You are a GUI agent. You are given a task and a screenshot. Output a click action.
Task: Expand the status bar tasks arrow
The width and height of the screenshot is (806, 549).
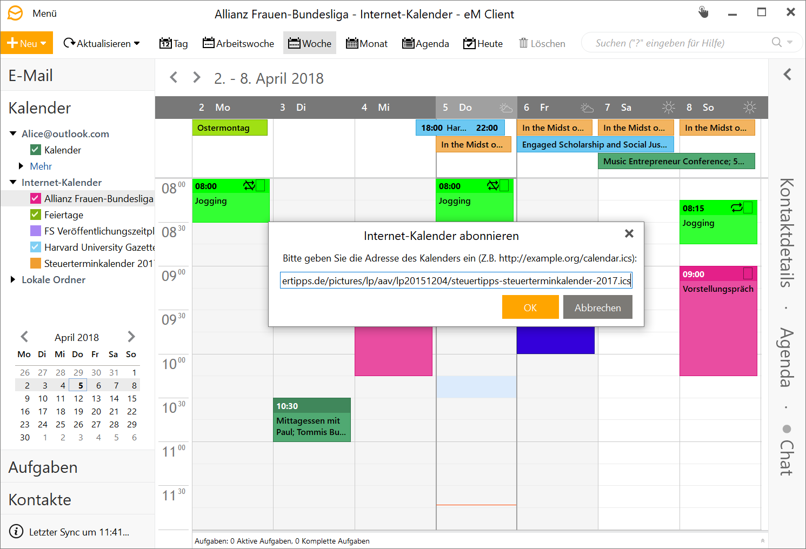point(763,540)
